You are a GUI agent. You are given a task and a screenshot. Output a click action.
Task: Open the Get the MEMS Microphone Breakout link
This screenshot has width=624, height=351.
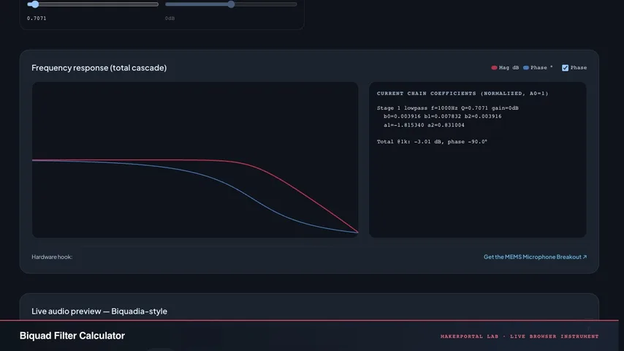pos(535,257)
